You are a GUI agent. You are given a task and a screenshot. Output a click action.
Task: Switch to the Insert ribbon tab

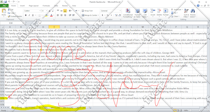[x=22, y=6]
